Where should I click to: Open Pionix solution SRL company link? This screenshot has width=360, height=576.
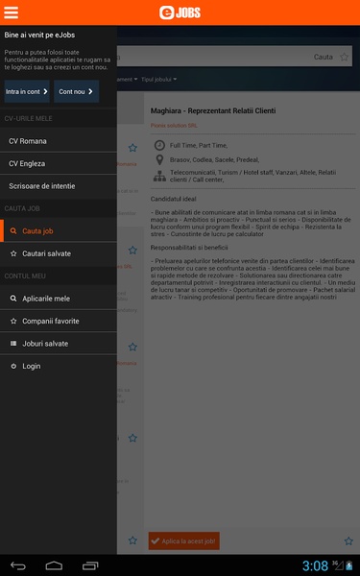pos(174,125)
